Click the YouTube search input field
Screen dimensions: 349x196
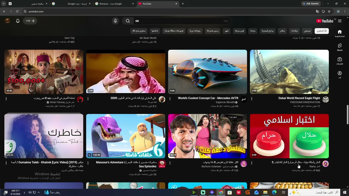point(182,21)
